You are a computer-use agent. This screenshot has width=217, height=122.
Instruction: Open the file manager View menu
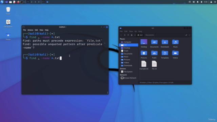131,32
